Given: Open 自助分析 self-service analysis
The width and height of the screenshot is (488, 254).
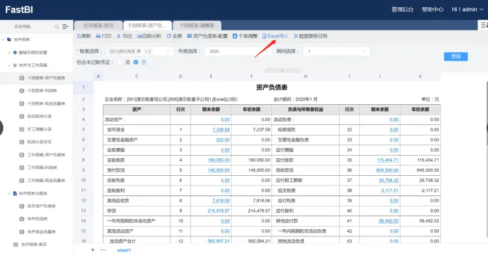Looking at the screenshot, I should [x=150, y=36].
